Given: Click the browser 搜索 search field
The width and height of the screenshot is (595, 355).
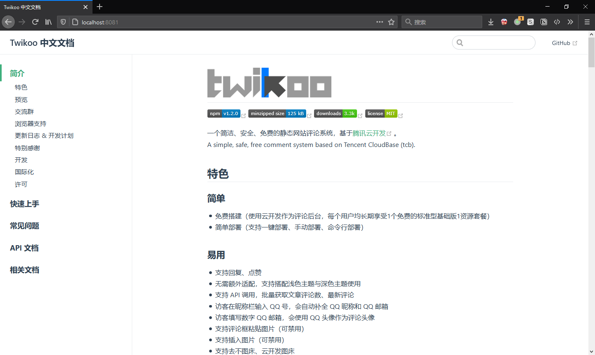Looking at the screenshot, I should click(x=442, y=22).
